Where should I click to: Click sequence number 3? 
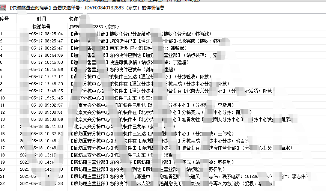coord(2,48)
